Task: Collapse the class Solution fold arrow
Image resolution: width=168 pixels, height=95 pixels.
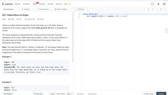Action: (x=80, y=14)
